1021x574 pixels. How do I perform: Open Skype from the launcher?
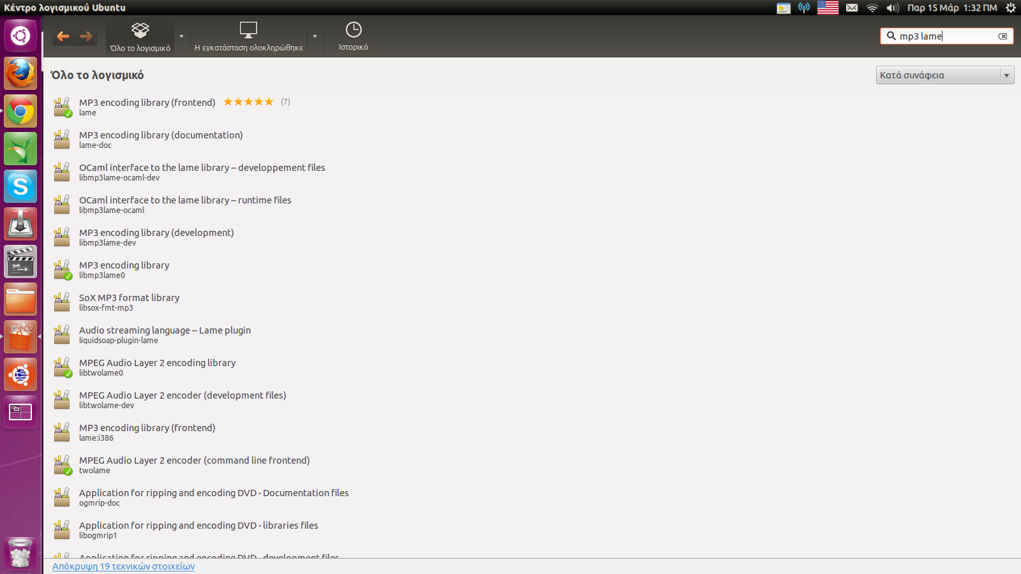coord(20,186)
